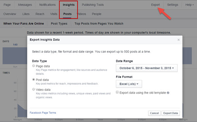Click Export in the top bar
The image size is (197, 122).
(155, 5)
